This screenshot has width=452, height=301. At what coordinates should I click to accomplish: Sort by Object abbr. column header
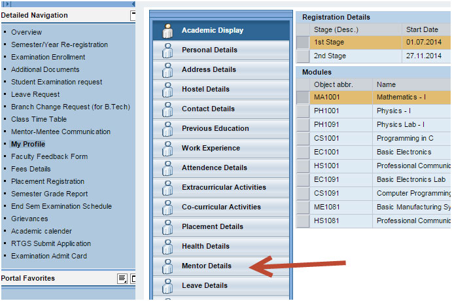tap(334, 84)
